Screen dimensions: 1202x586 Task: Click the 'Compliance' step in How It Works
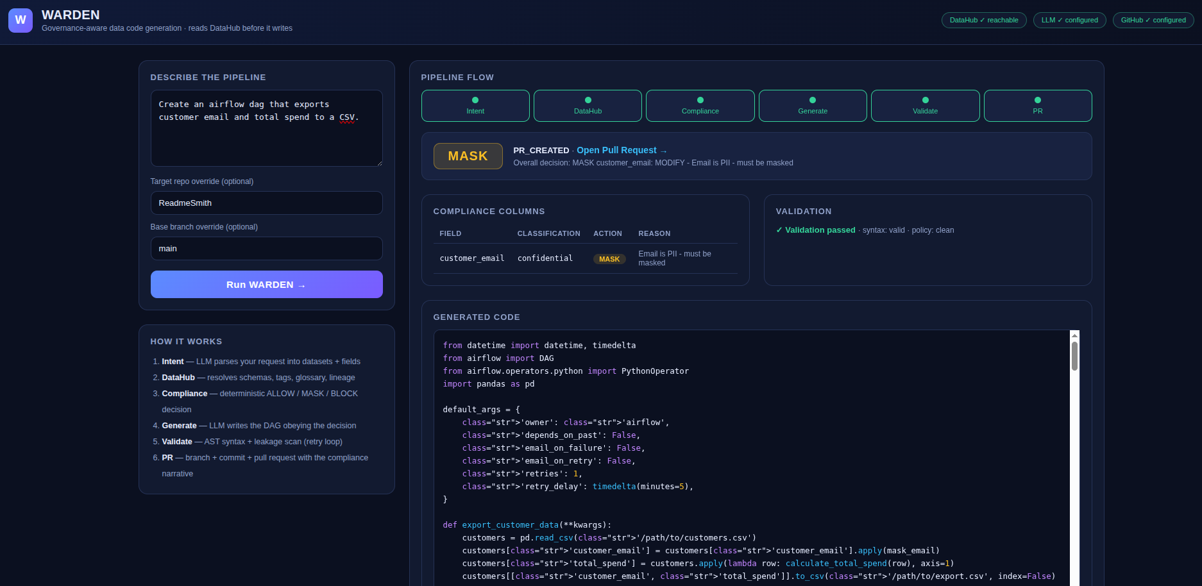[x=260, y=401]
